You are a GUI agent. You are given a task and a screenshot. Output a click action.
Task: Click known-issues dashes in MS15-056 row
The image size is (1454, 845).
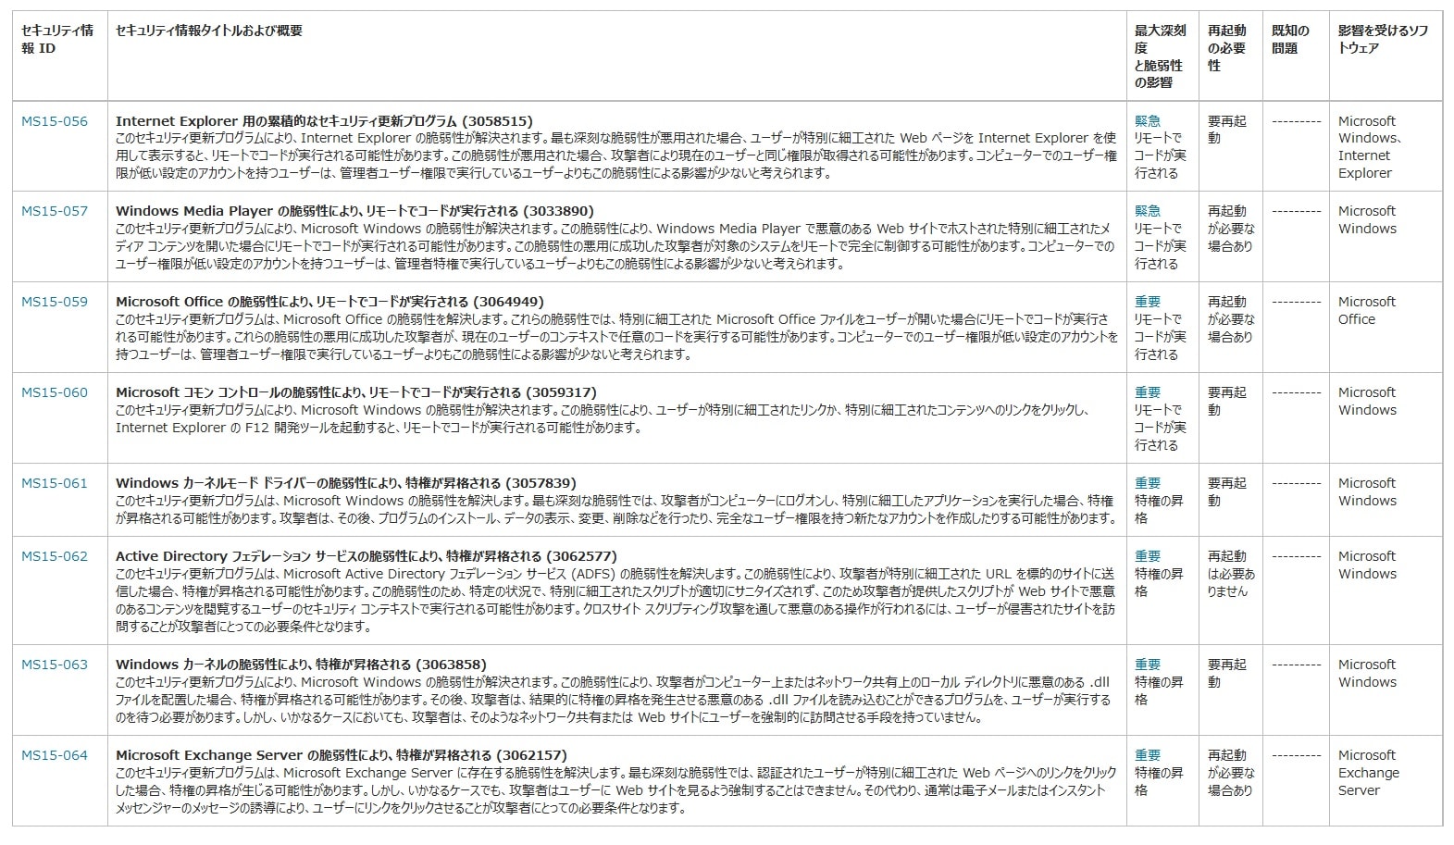(1296, 121)
